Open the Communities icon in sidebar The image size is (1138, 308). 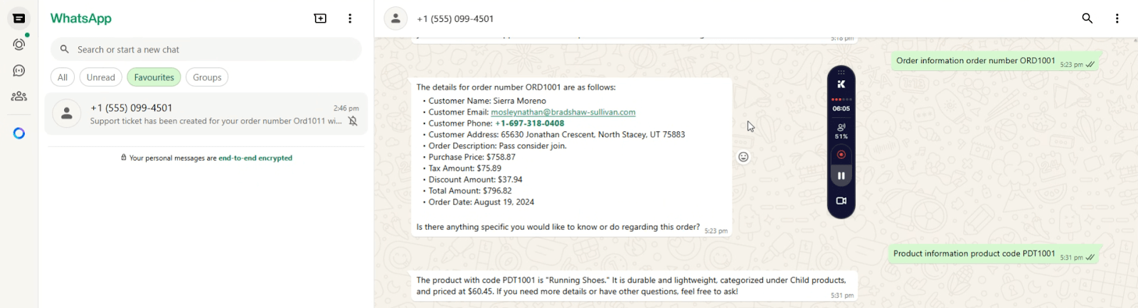pyautogui.click(x=19, y=97)
